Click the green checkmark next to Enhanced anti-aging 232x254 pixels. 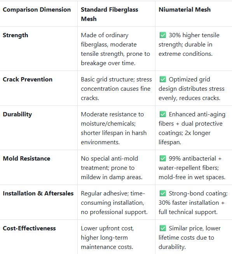(163, 114)
